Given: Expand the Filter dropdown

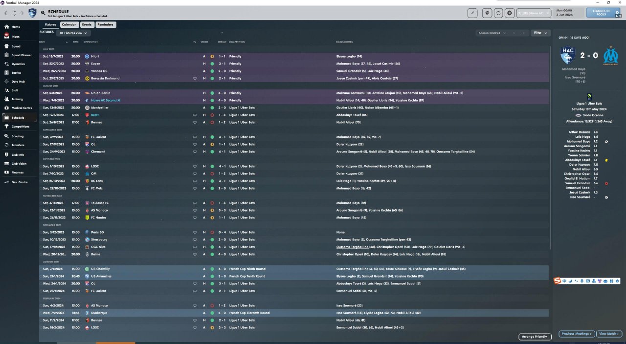Looking at the screenshot, I should pyautogui.click(x=540, y=33).
